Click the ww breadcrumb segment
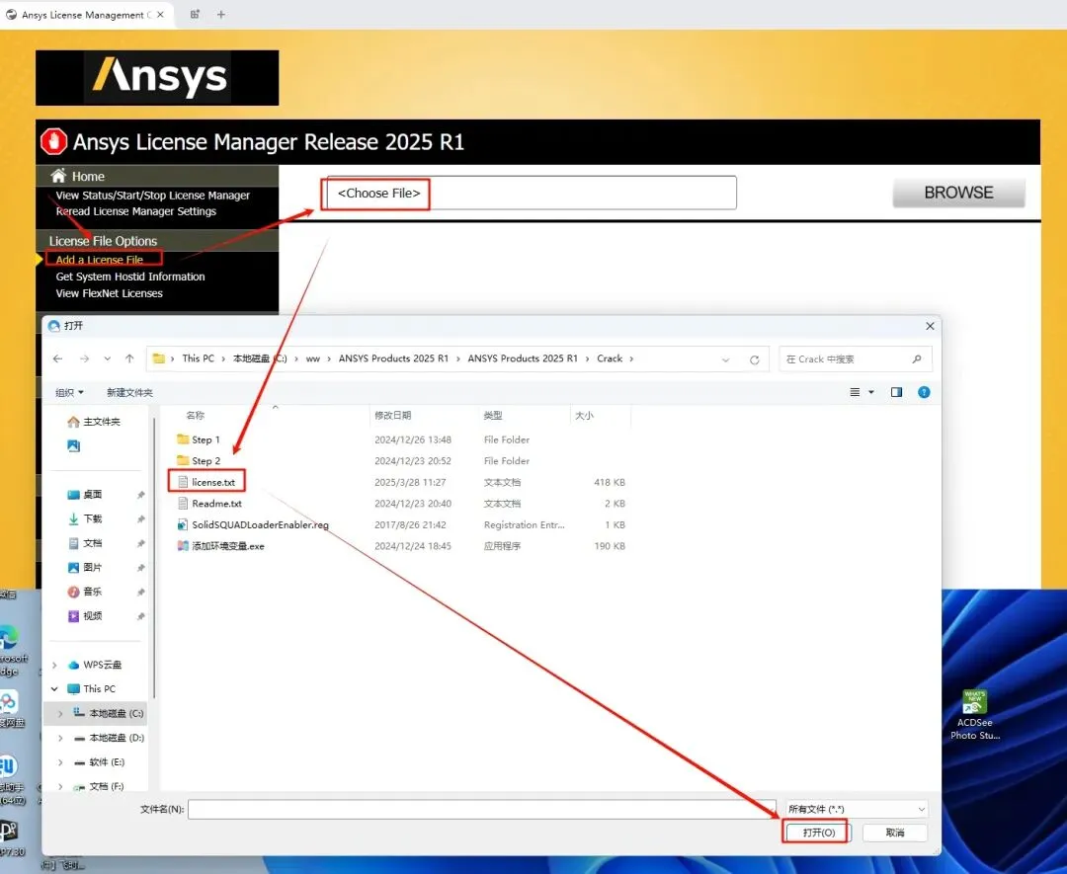 [312, 358]
